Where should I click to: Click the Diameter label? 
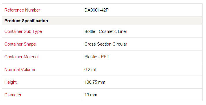13,95
